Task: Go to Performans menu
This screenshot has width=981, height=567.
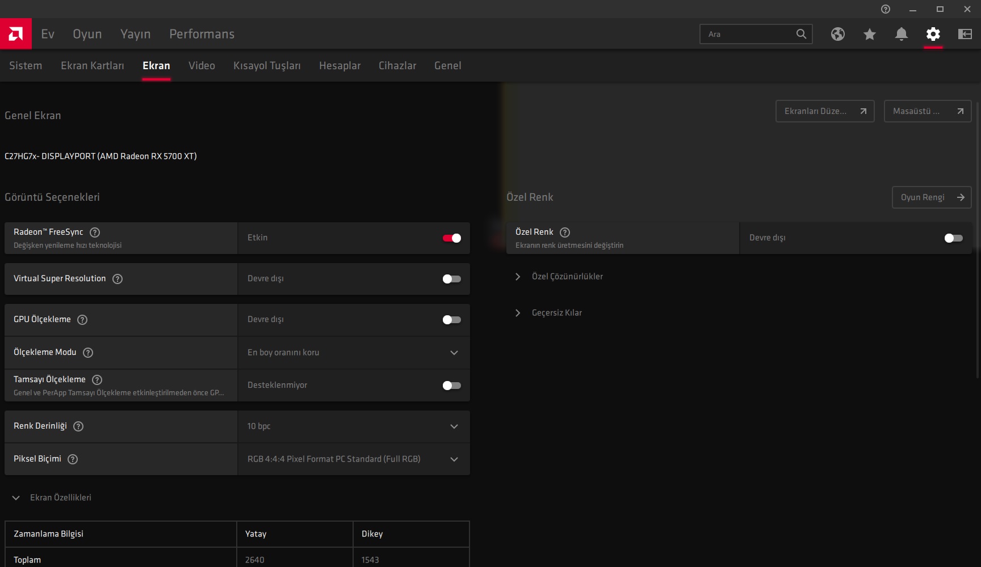Action: 202,34
